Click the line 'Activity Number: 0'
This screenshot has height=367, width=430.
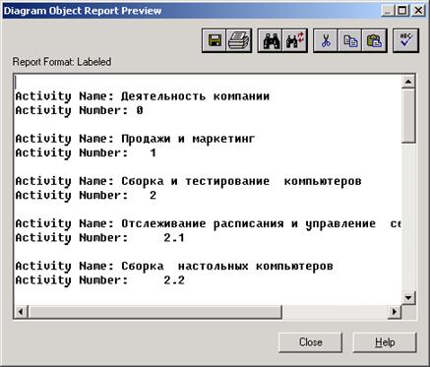(79, 110)
